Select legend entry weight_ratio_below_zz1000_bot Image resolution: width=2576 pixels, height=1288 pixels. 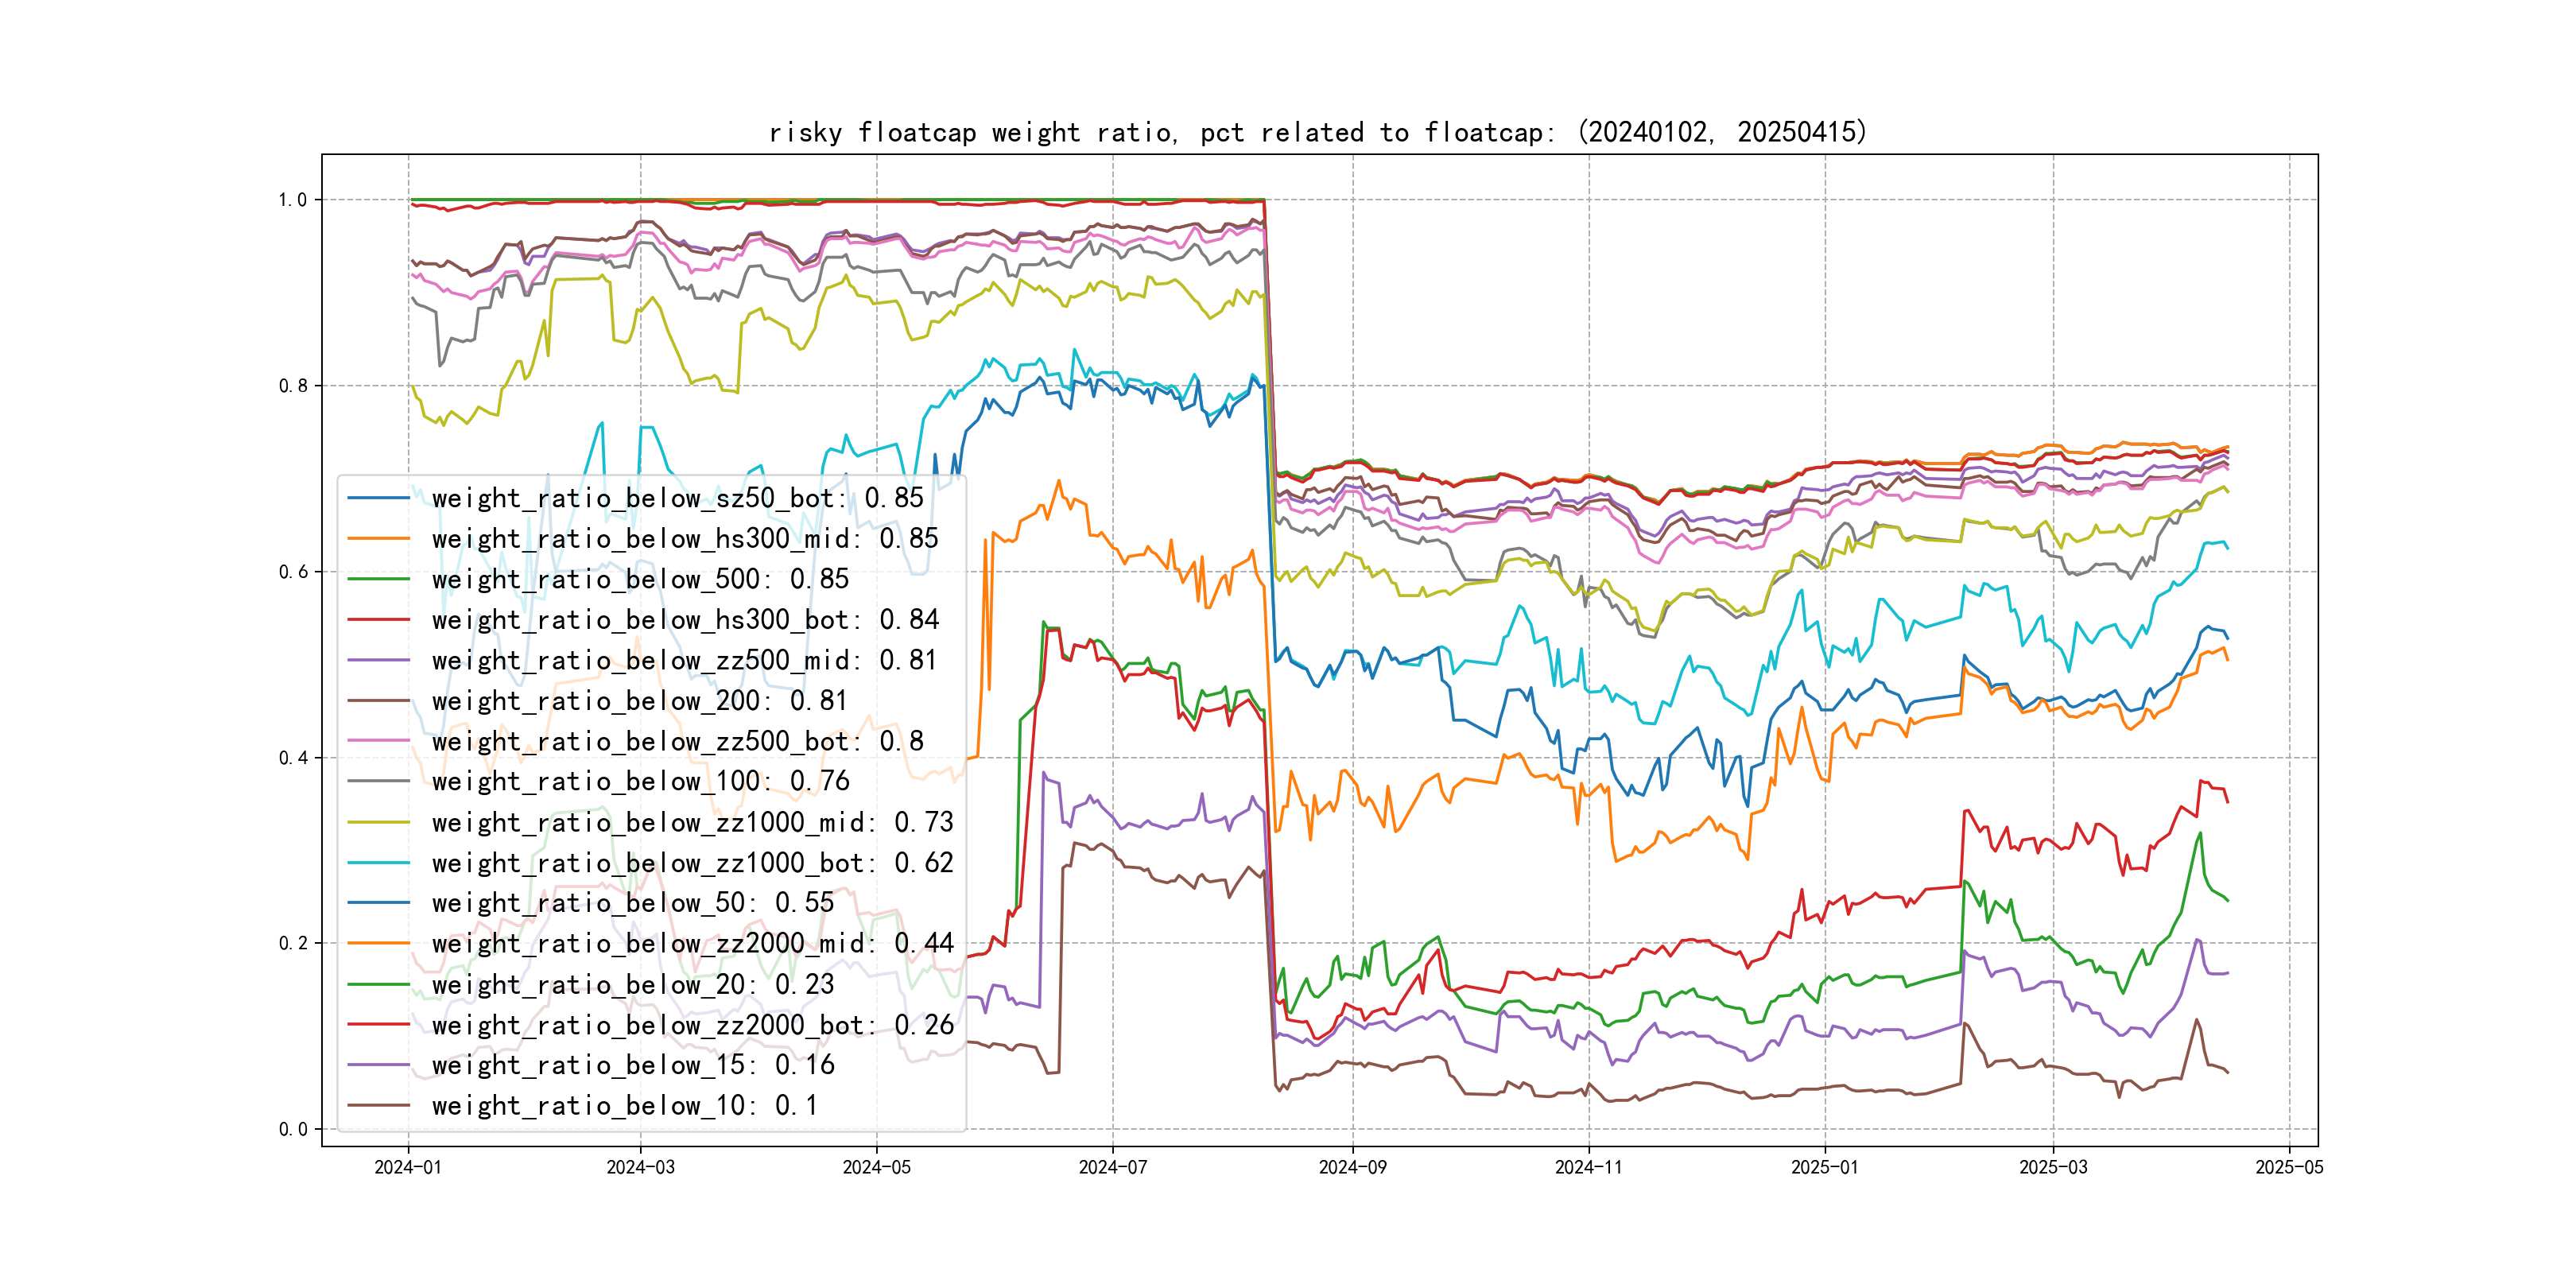692,863
